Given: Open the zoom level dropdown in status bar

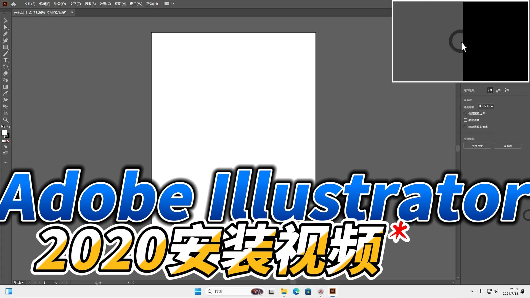Looking at the screenshot, I should pyautogui.click(x=29, y=283).
